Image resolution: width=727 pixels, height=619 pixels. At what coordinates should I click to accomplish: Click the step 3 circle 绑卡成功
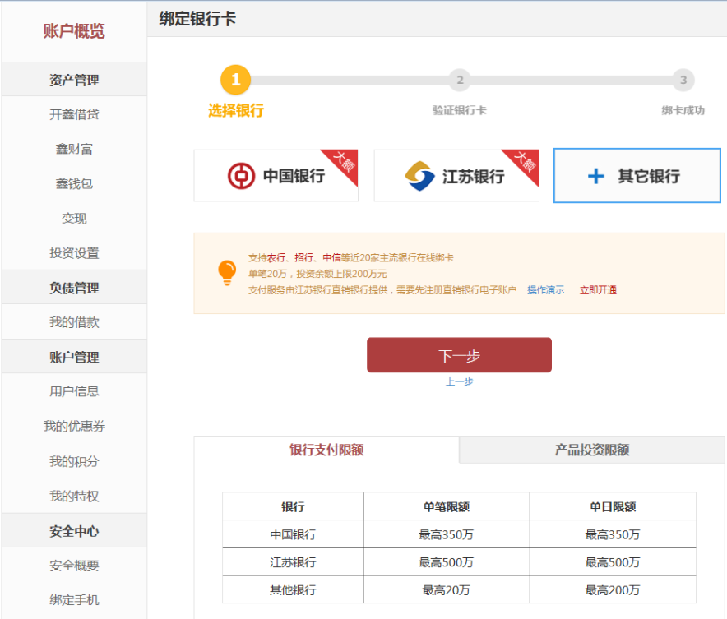tap(683, 81)
